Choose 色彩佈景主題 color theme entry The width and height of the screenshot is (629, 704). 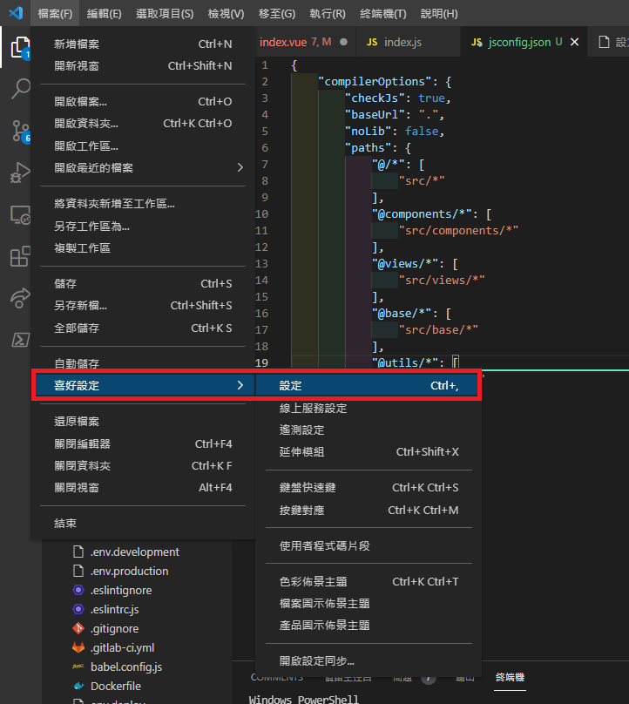[314, 581]
